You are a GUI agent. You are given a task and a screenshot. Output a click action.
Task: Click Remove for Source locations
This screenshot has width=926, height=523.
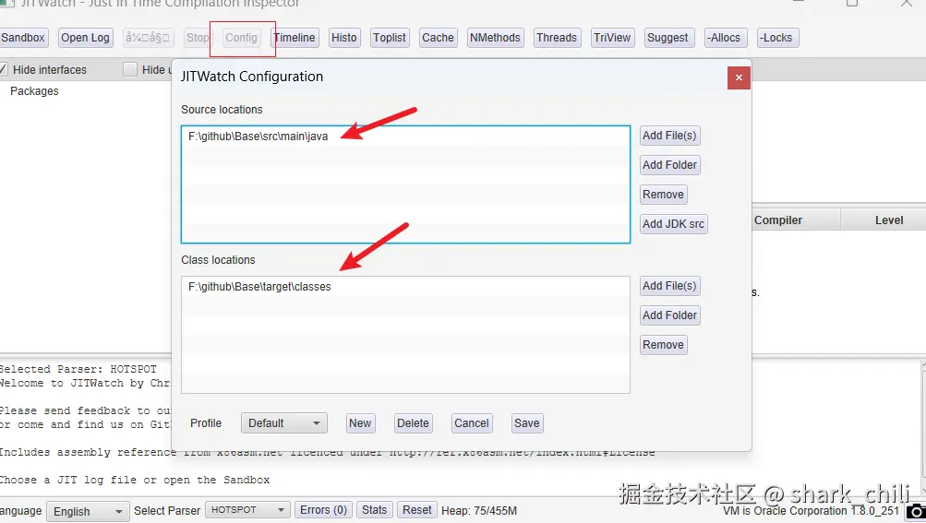pos(664,195)
